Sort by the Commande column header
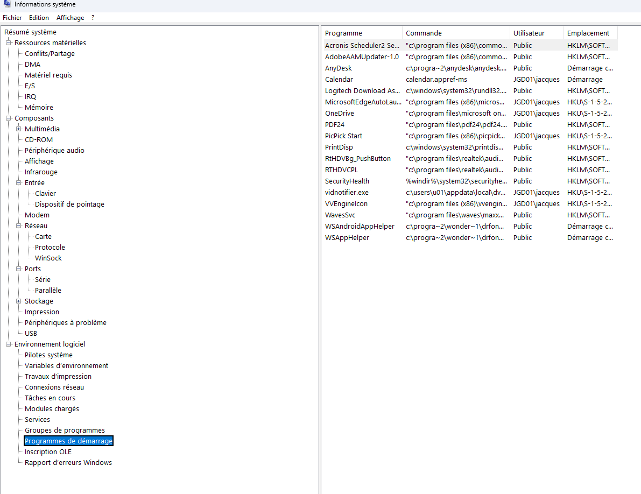 pyautogui.click(x=456, y=33)
